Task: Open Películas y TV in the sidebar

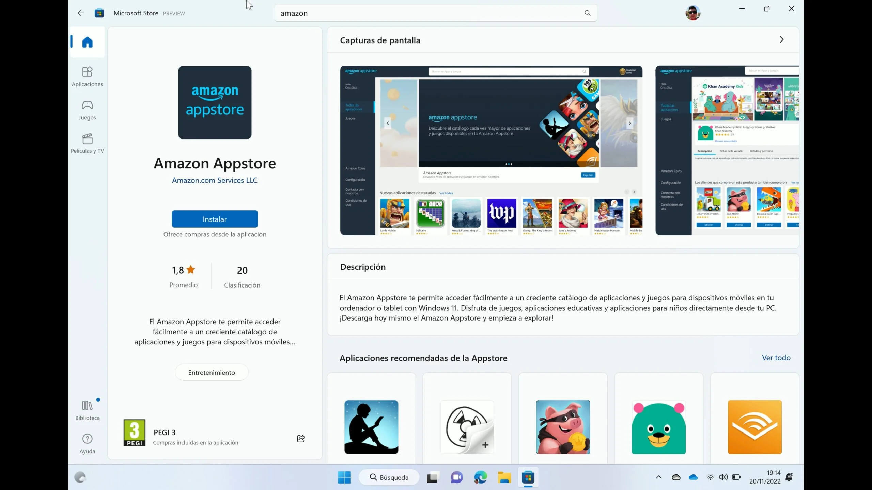Action: 87,144
